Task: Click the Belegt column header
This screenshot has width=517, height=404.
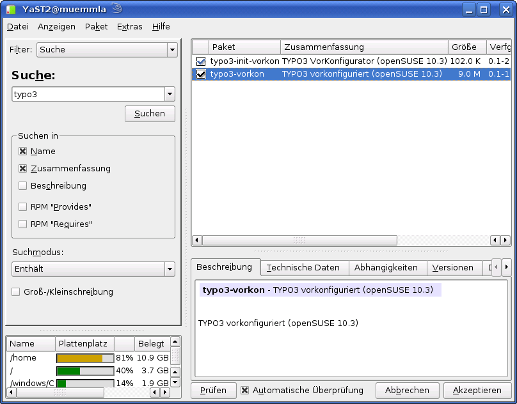Action: (152, 344)
